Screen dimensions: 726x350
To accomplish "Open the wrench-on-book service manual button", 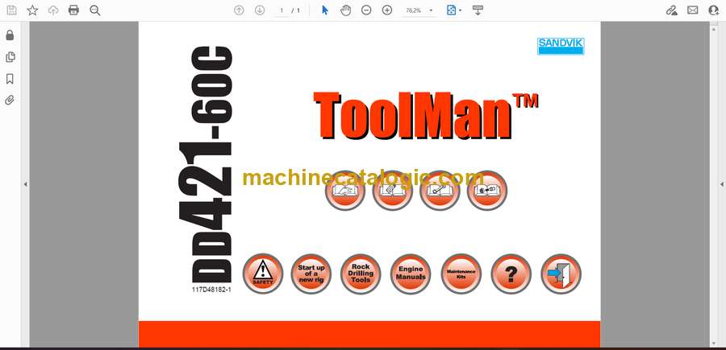I will point(440,191).
